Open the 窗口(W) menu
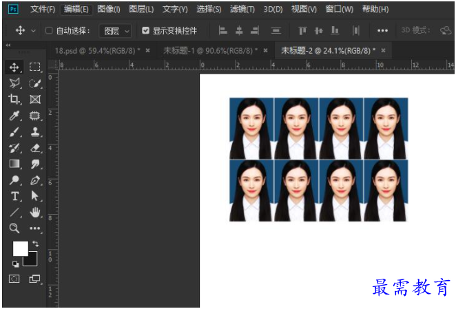Image resolution: width=456 pixels, height=309 pixels. tap(340, 10)
